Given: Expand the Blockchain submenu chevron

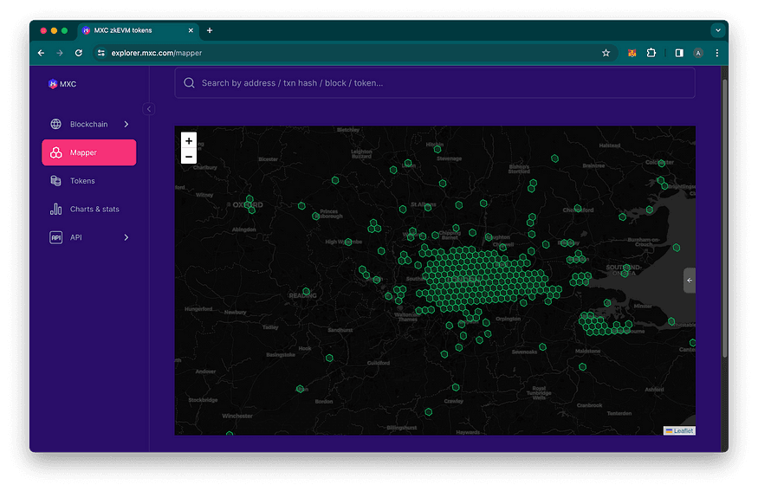Looking at the screenshot, I should (x=126, y=124).
